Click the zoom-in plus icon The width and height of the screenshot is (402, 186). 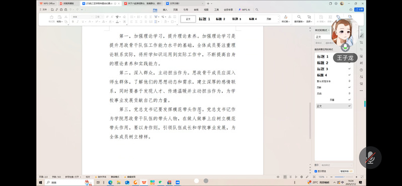[357, 177]
